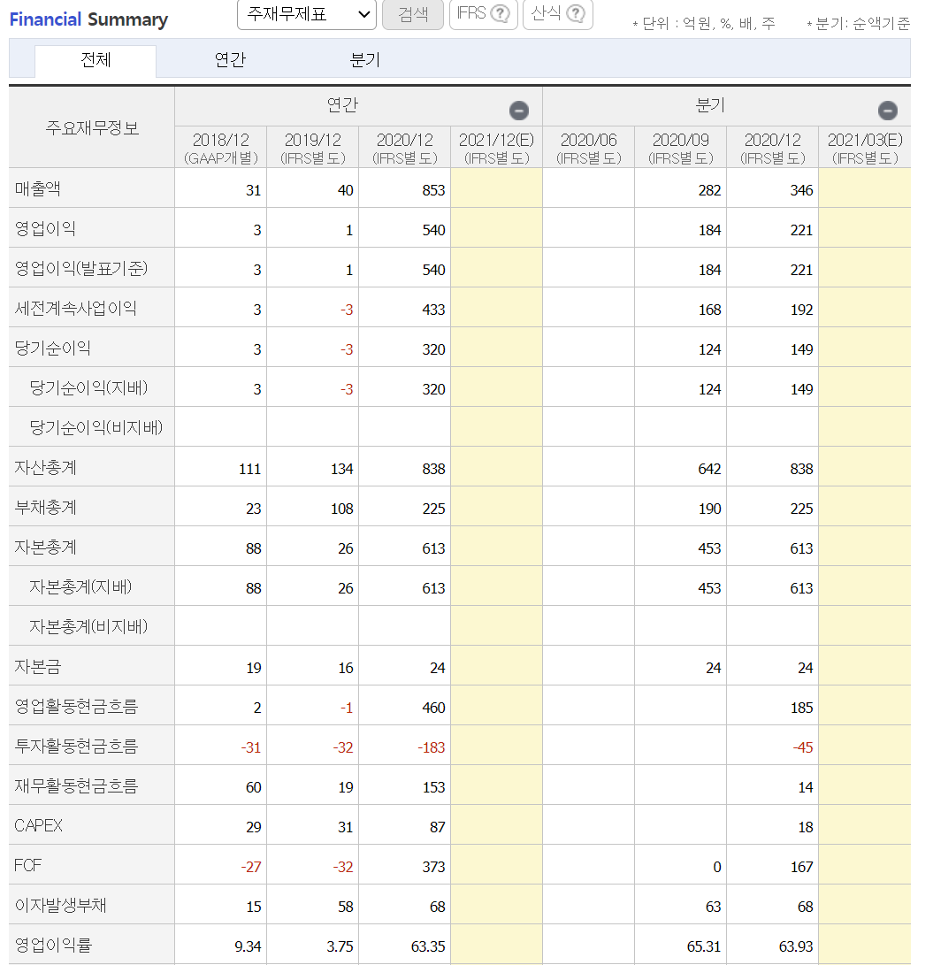This screenshot has height=965, width=933.
Task: Open the 주재무제표 dropdown
Action: [307, 14]
